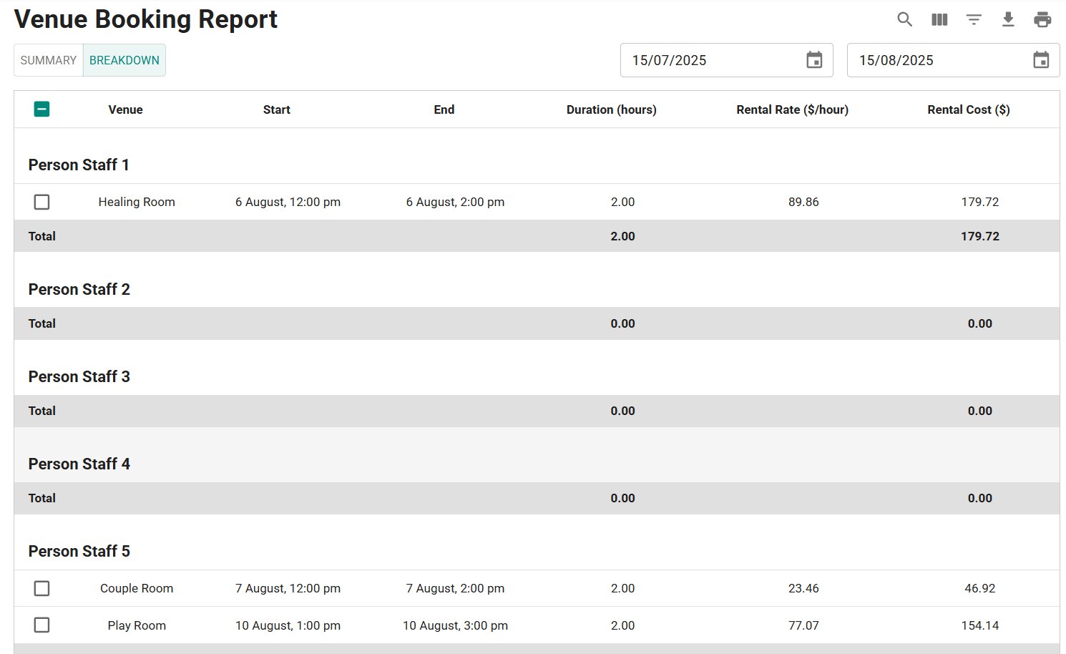1066x654 pixels.
Task: Check the Healing Room booking checkbox
Action: 42,202
